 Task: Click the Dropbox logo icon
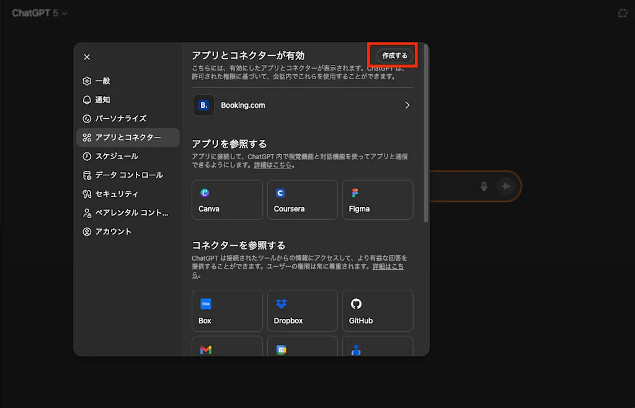pyautogui.click(x=281, y=303)
